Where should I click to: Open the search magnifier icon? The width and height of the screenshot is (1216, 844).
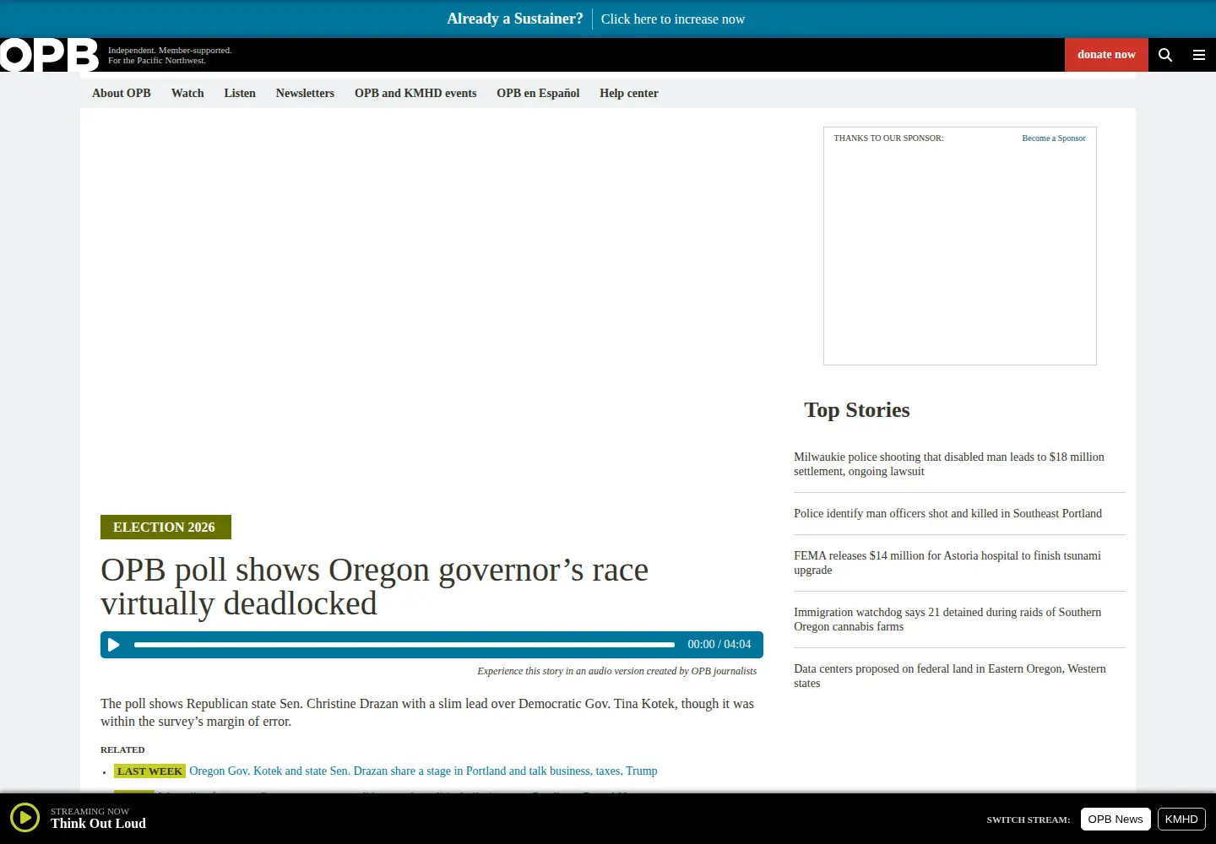pos(1165,55)
